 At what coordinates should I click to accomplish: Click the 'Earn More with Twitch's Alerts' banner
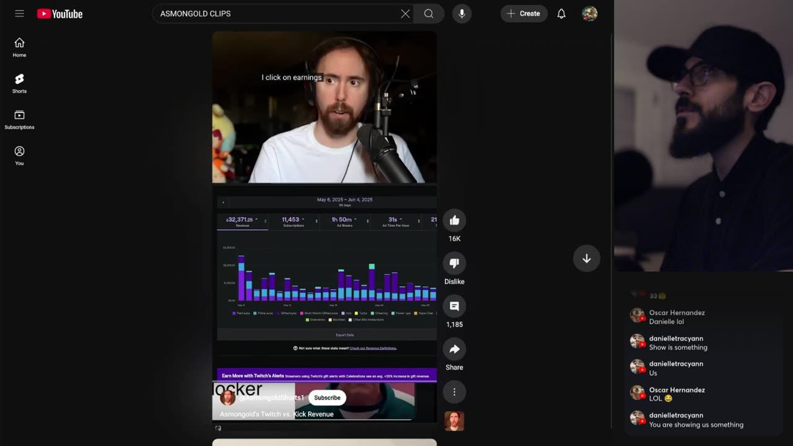[326, 375]
